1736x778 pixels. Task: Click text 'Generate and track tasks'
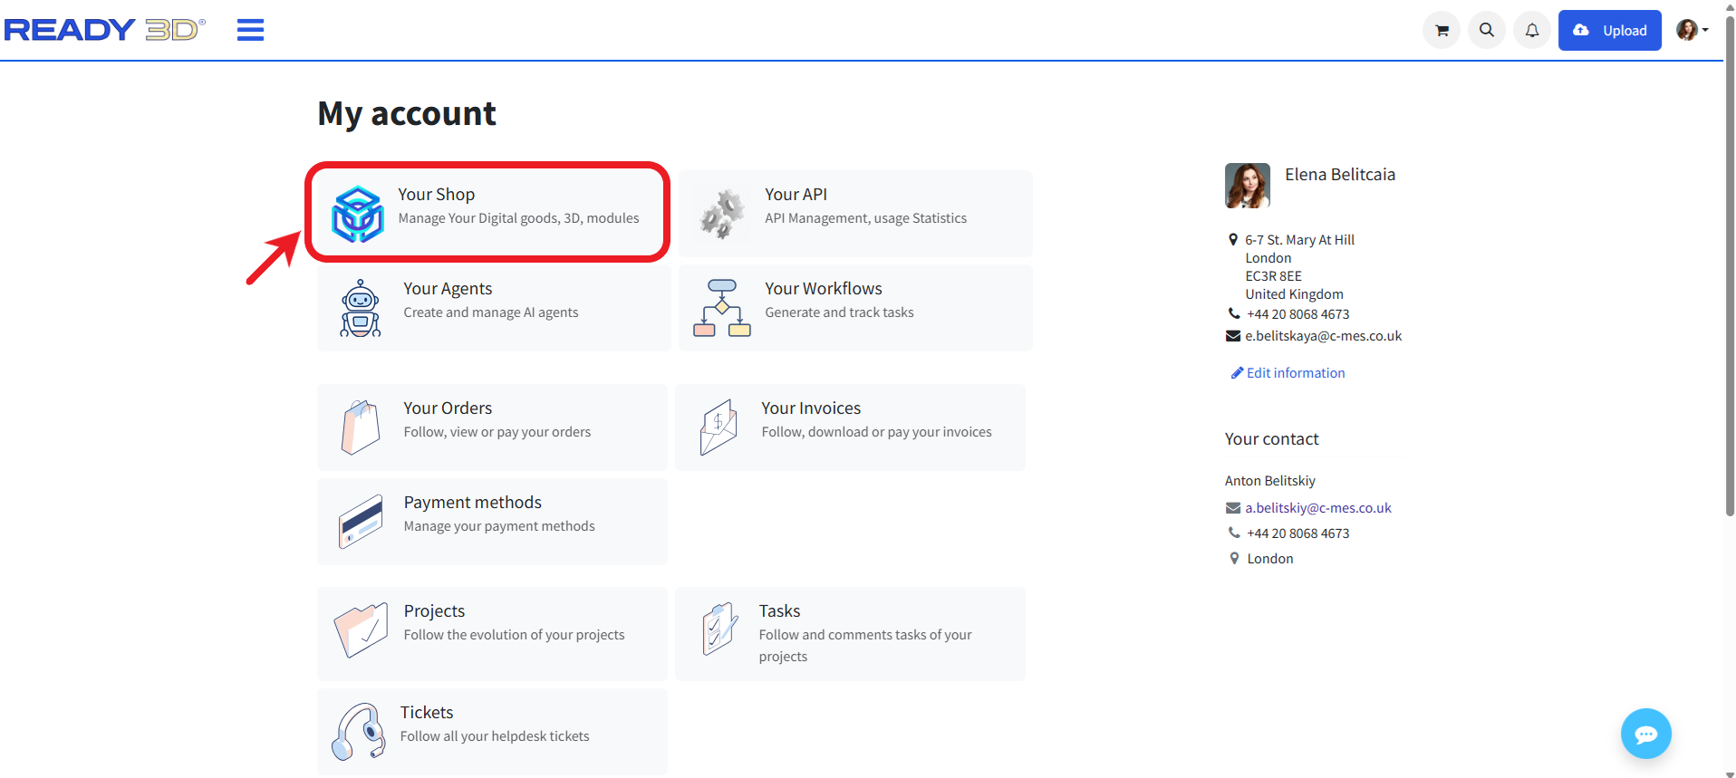pos(839,312)
